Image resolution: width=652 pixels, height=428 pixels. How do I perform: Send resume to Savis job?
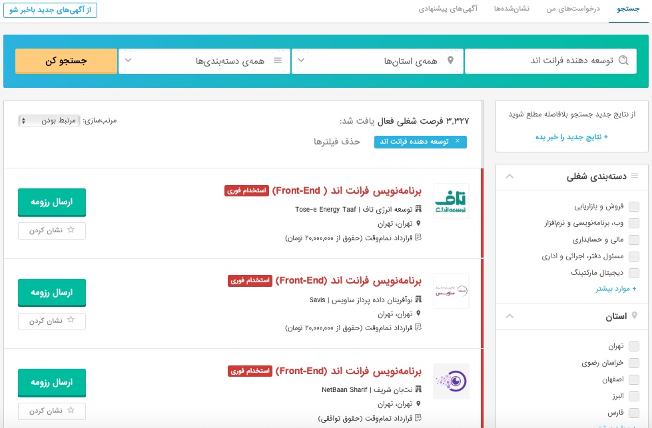(x=52, y=292)
